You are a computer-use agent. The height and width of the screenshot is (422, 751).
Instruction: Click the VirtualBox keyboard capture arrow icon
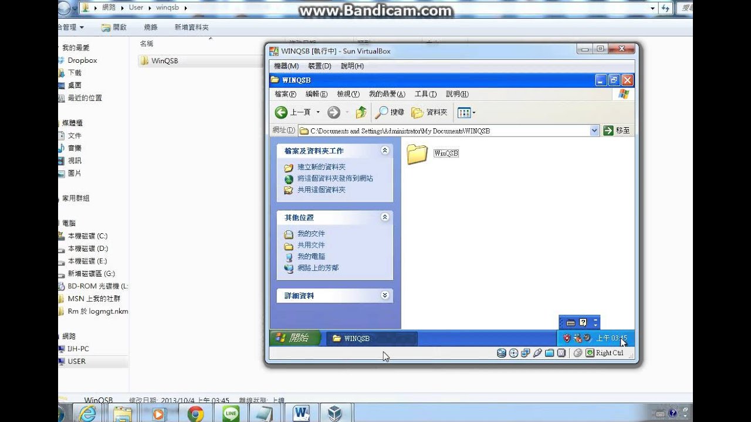(590, 353)
